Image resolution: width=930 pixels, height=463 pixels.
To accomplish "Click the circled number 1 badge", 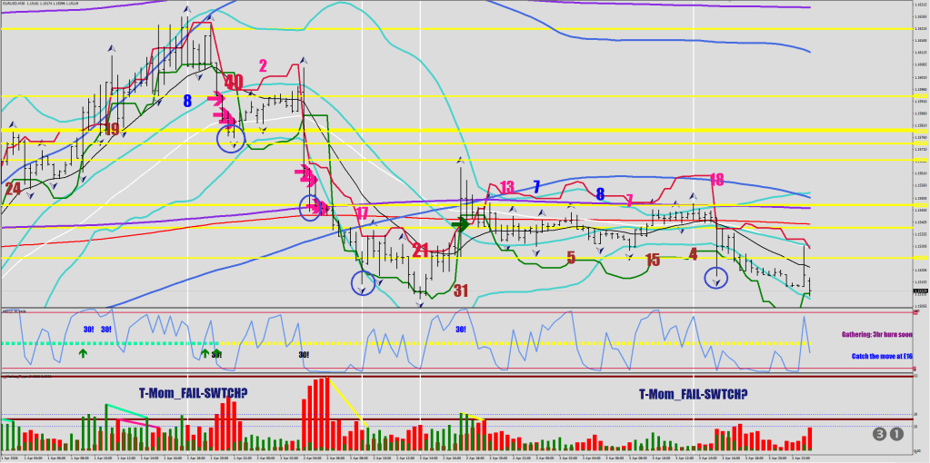I will (896, 434).
